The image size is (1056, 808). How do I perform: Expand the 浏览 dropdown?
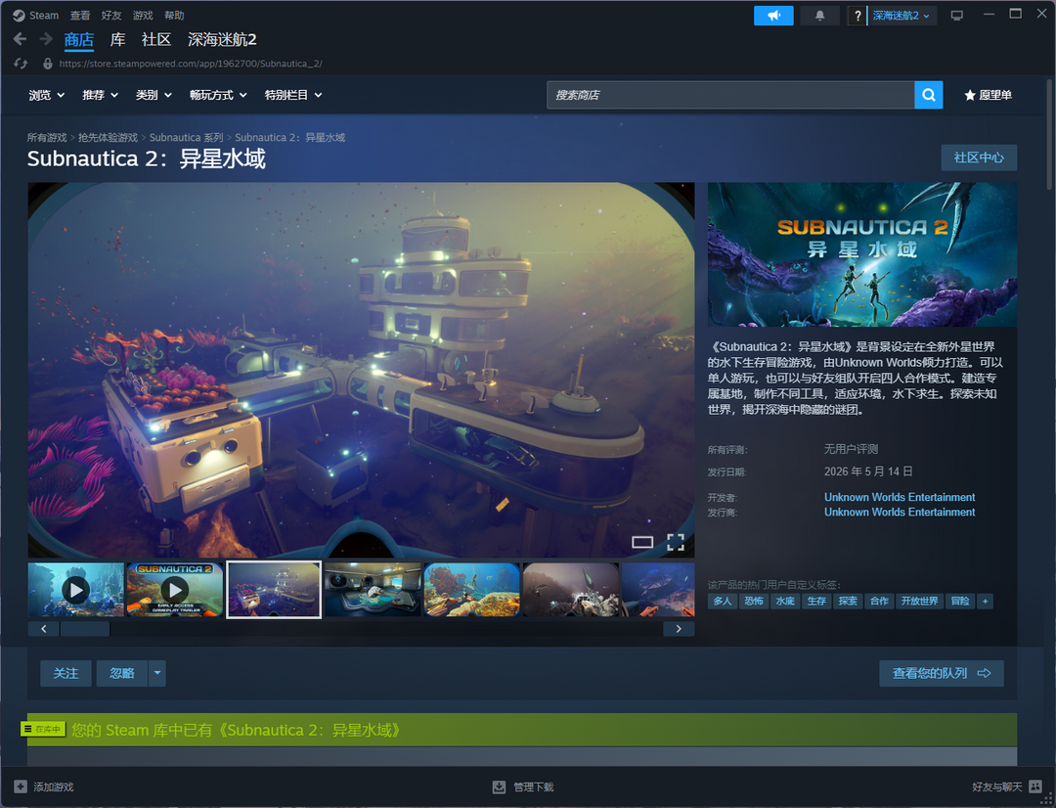[x=47, y=95]
